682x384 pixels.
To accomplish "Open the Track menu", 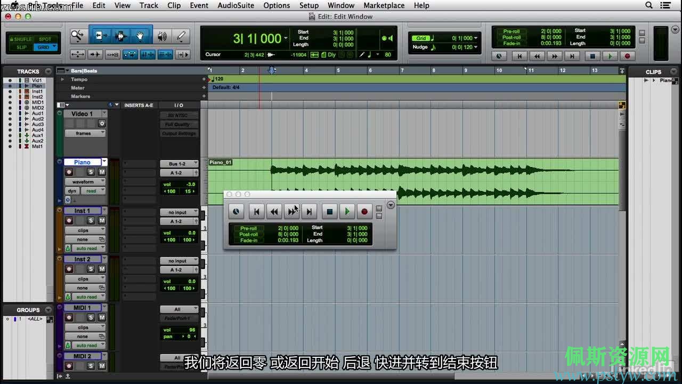I will (149, 5).
